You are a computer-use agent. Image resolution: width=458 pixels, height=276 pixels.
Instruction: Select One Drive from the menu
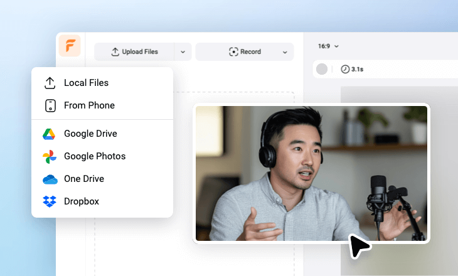pyautogui.click(x=102, y=179)
